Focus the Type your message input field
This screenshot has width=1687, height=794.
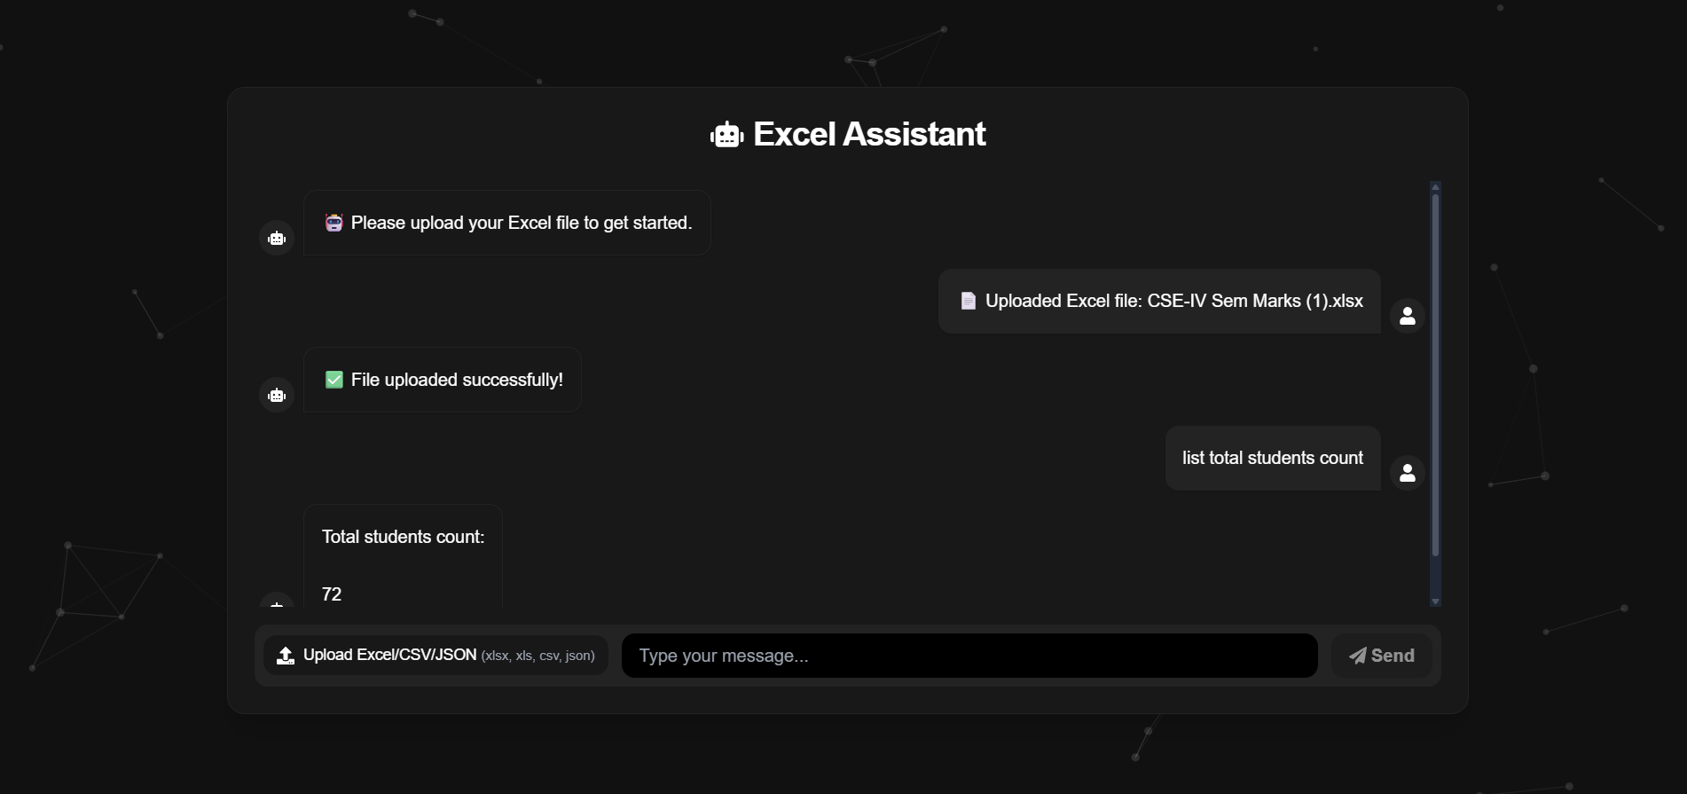969,656
